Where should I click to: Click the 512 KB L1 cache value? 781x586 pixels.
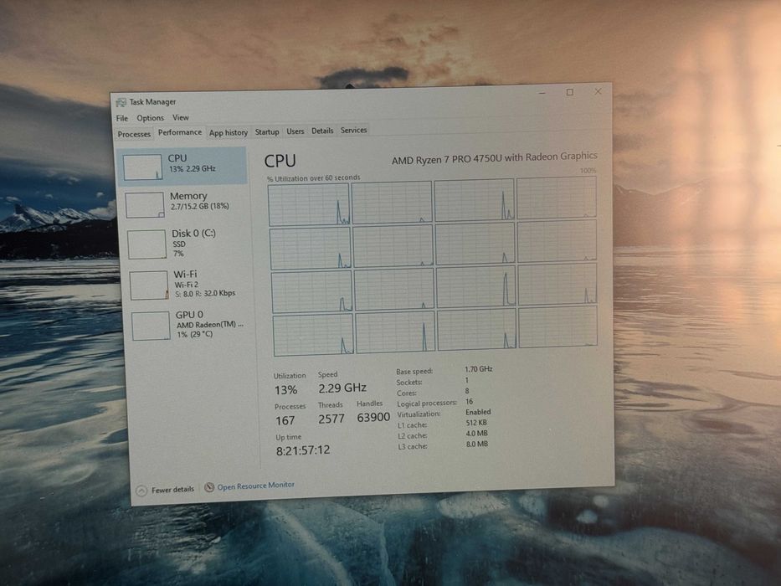476,423
